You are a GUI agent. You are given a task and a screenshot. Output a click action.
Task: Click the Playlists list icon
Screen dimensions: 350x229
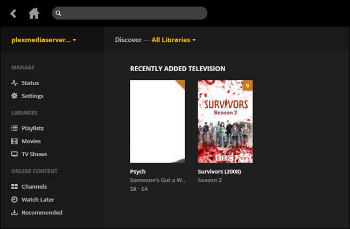(15, 128)
